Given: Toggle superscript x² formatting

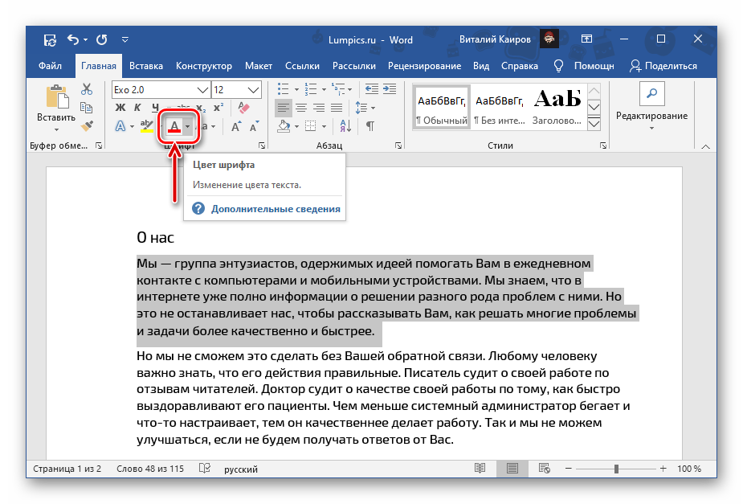Looking at the screenshot, I should point(218,108).
